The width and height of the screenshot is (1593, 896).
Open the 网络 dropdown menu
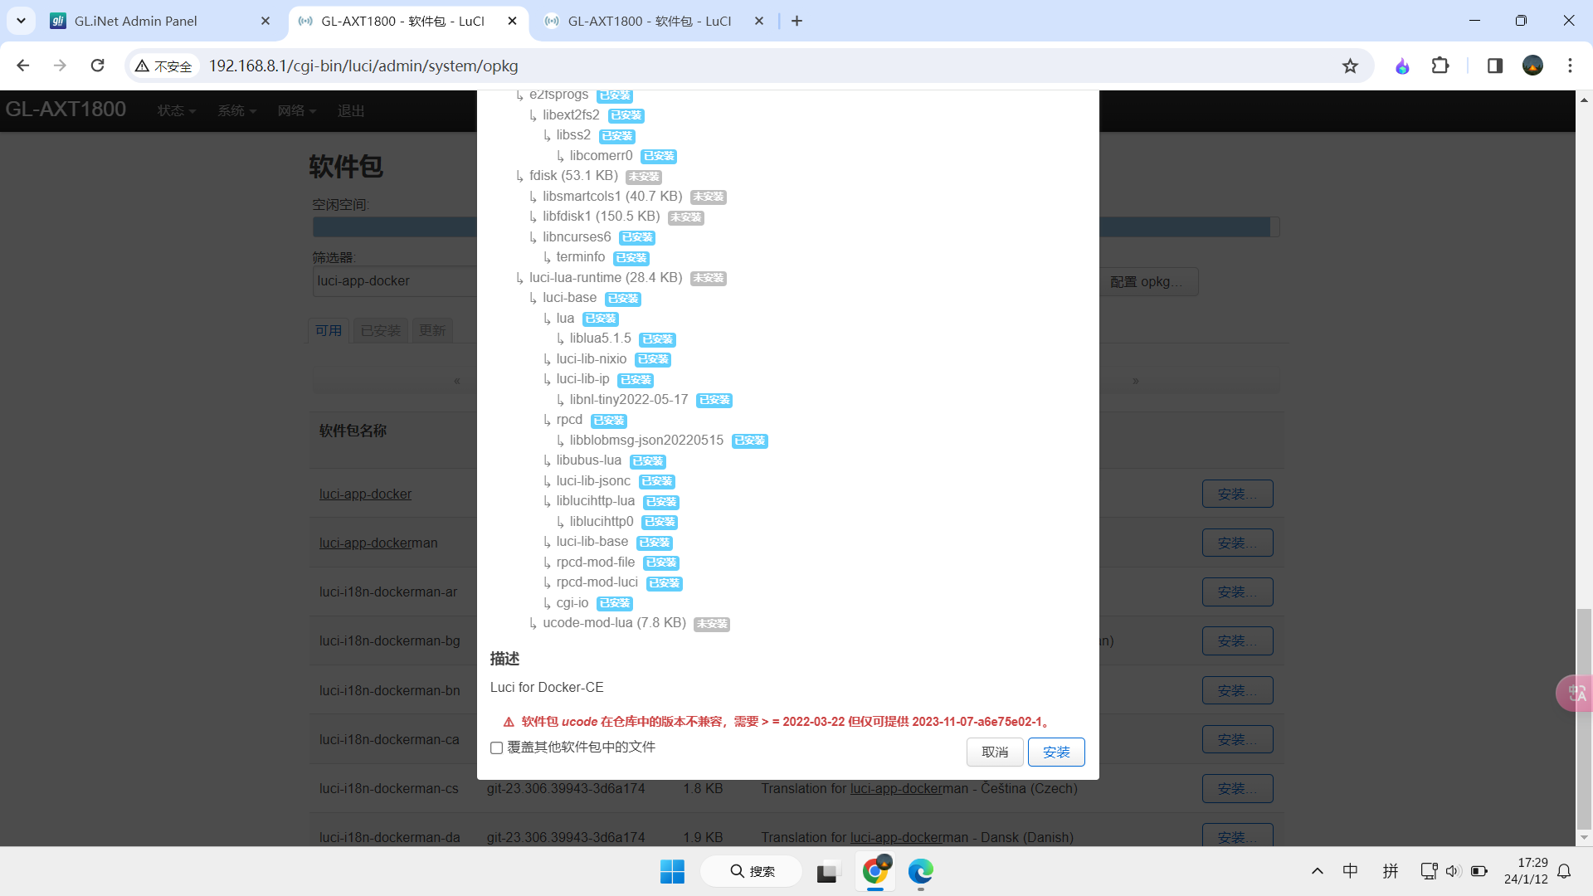[x=297, y=110]
